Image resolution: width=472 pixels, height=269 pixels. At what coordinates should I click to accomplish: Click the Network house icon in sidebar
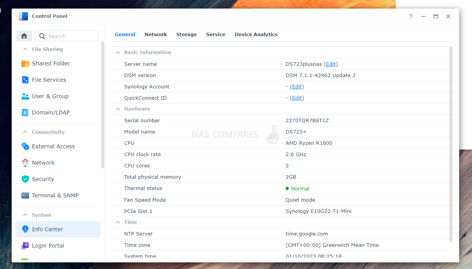[25, 163]
